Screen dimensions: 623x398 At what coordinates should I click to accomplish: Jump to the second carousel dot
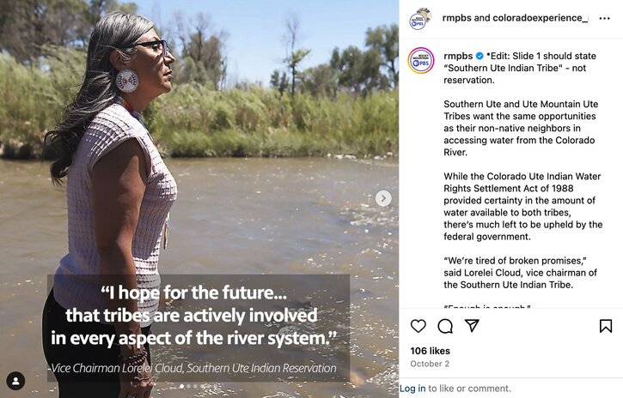(189, 386)
